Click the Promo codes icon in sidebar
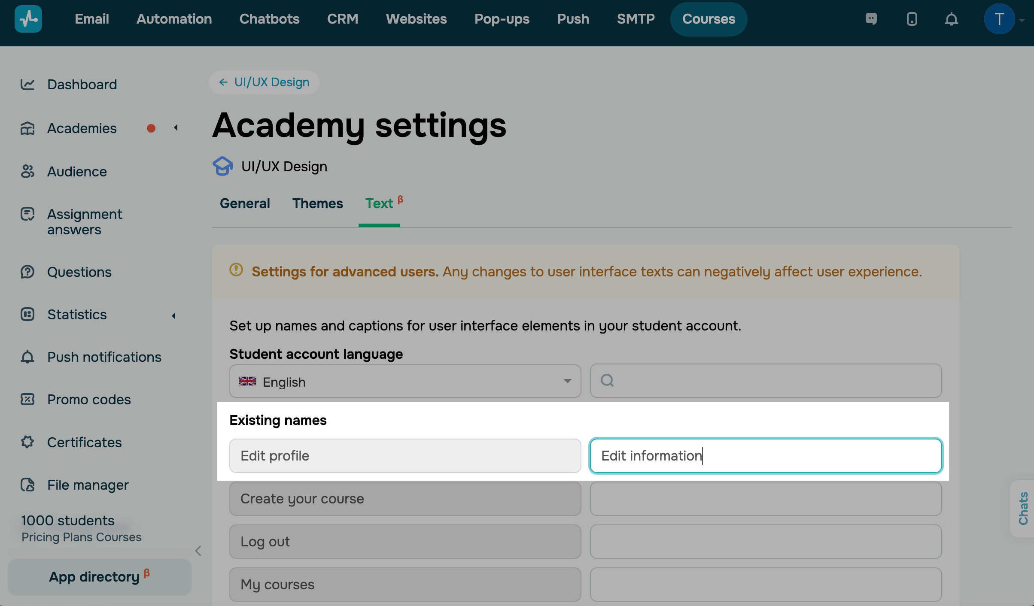Viewport: 1034px width, 606px height. click(x=27, y=400)
